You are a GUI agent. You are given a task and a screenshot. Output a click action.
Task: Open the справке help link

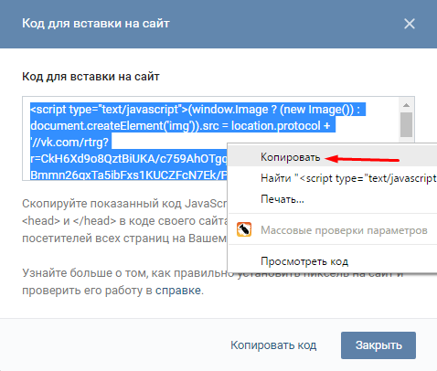178,291
